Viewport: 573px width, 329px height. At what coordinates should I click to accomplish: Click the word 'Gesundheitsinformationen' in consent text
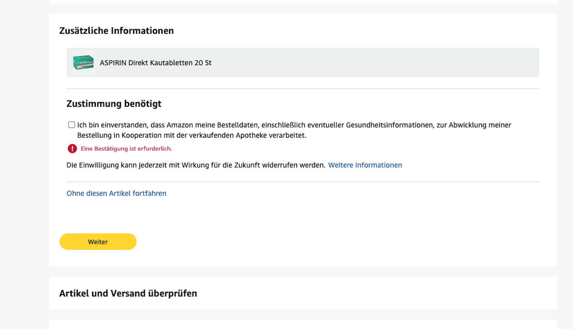pos(389,125)
